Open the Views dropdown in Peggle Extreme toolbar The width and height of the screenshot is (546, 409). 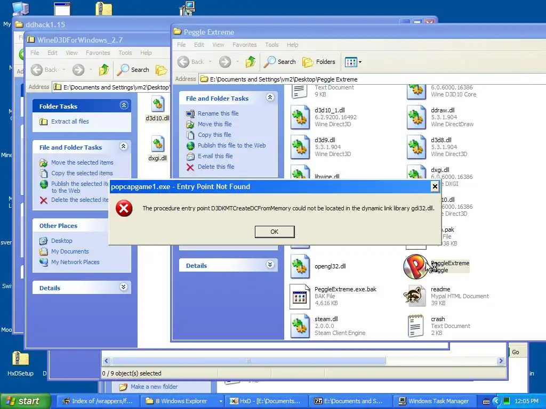tap(353, 62)
